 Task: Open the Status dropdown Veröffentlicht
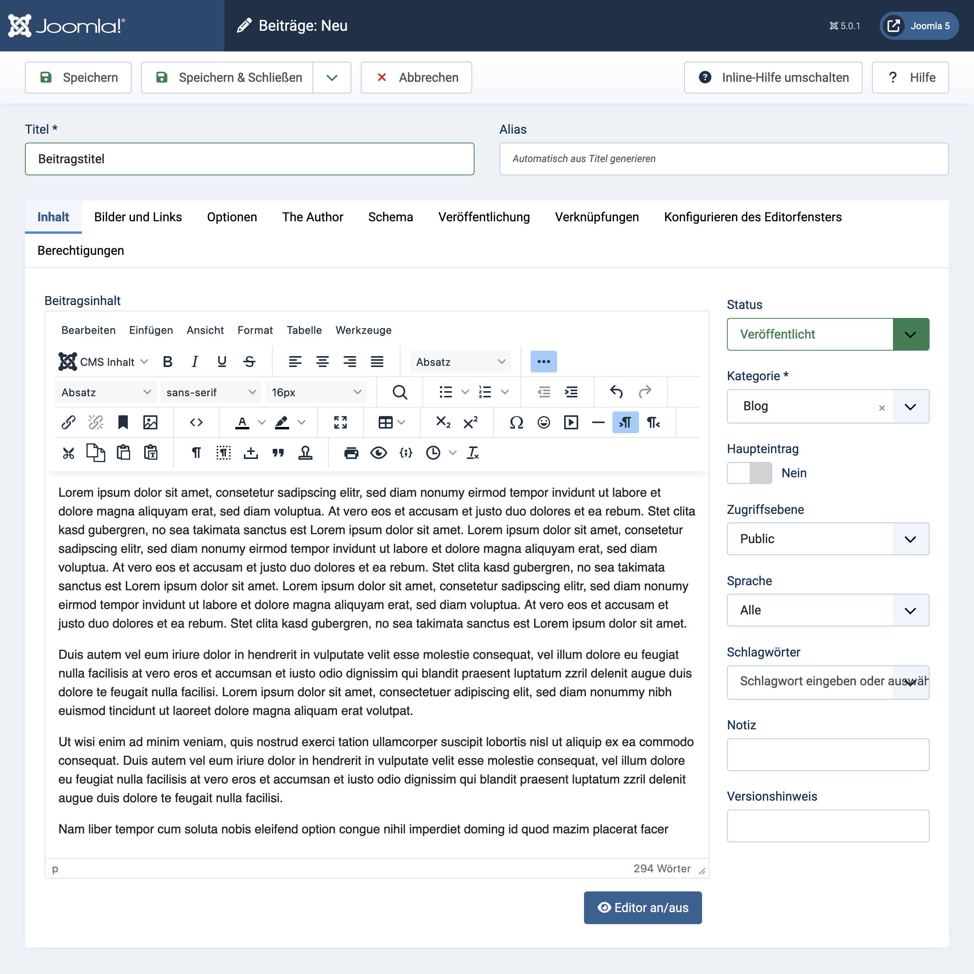click(x=828, y=334)
